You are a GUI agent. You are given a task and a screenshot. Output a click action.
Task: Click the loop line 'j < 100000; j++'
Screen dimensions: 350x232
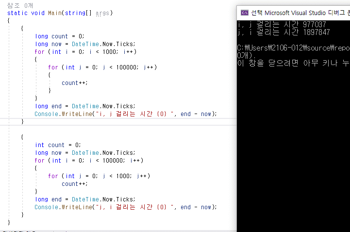point(102,67)
